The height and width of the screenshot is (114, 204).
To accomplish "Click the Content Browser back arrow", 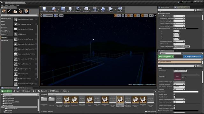I will click(x=33, y=91).
